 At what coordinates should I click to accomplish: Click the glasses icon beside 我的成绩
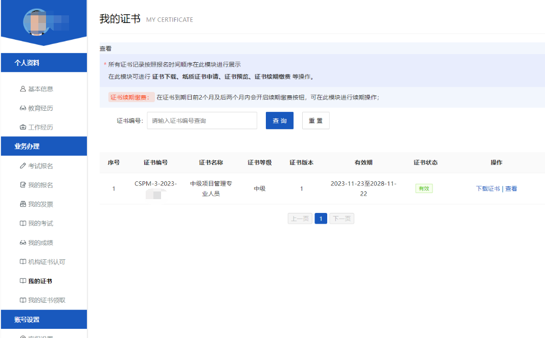[x=22, y=243]
